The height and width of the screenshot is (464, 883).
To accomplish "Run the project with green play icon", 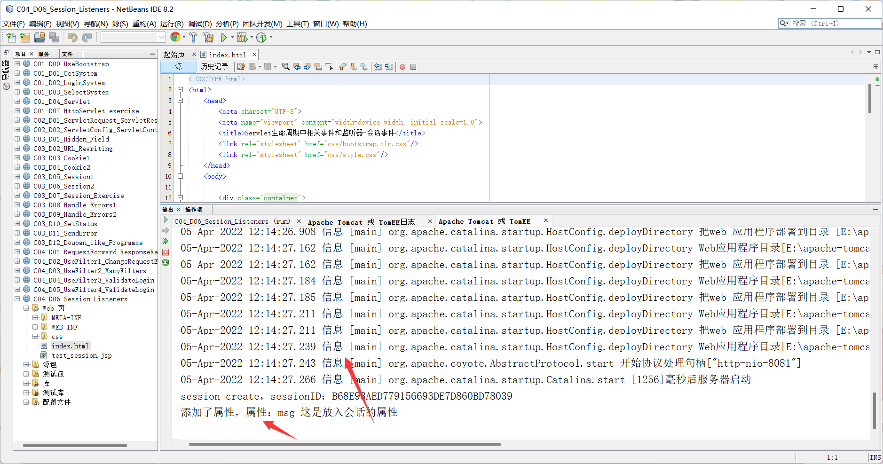I will tap(224, 37).
